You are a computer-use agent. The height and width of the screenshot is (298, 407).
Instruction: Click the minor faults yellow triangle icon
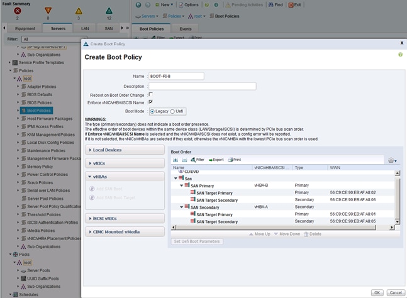pos(79,11)
